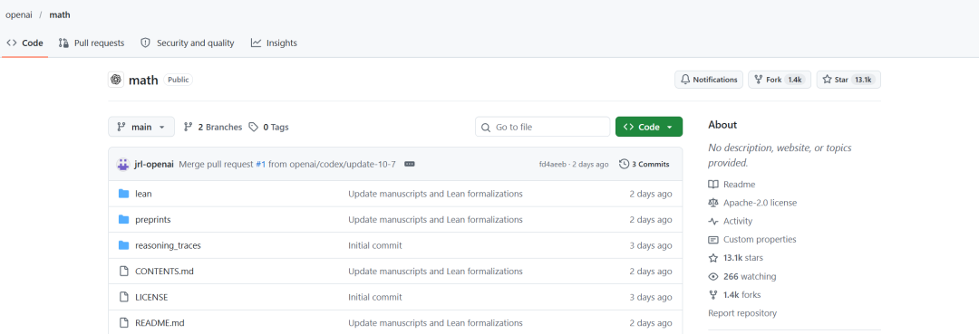
Task: Click the preprints folder icon
Action: coord(123,220)
